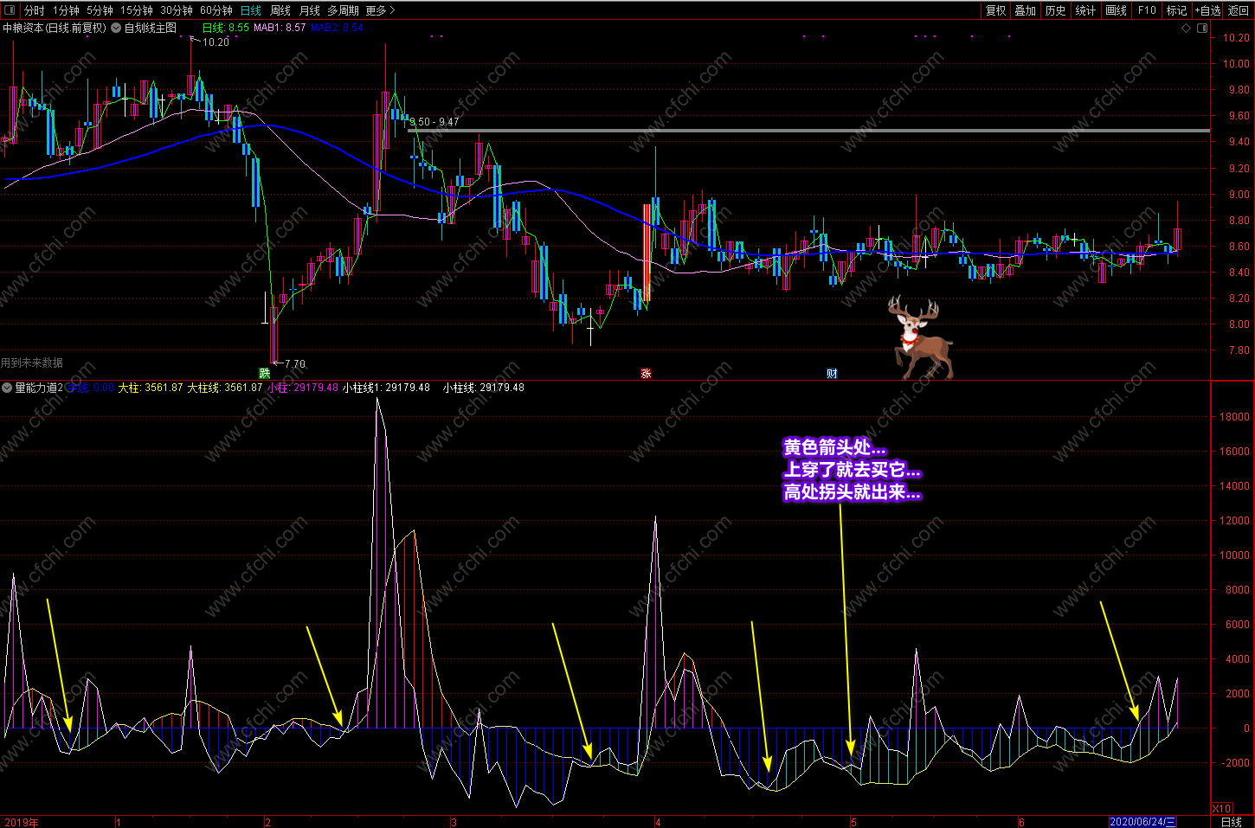Toggle 复权 price adjustment

tap(996, 10)
